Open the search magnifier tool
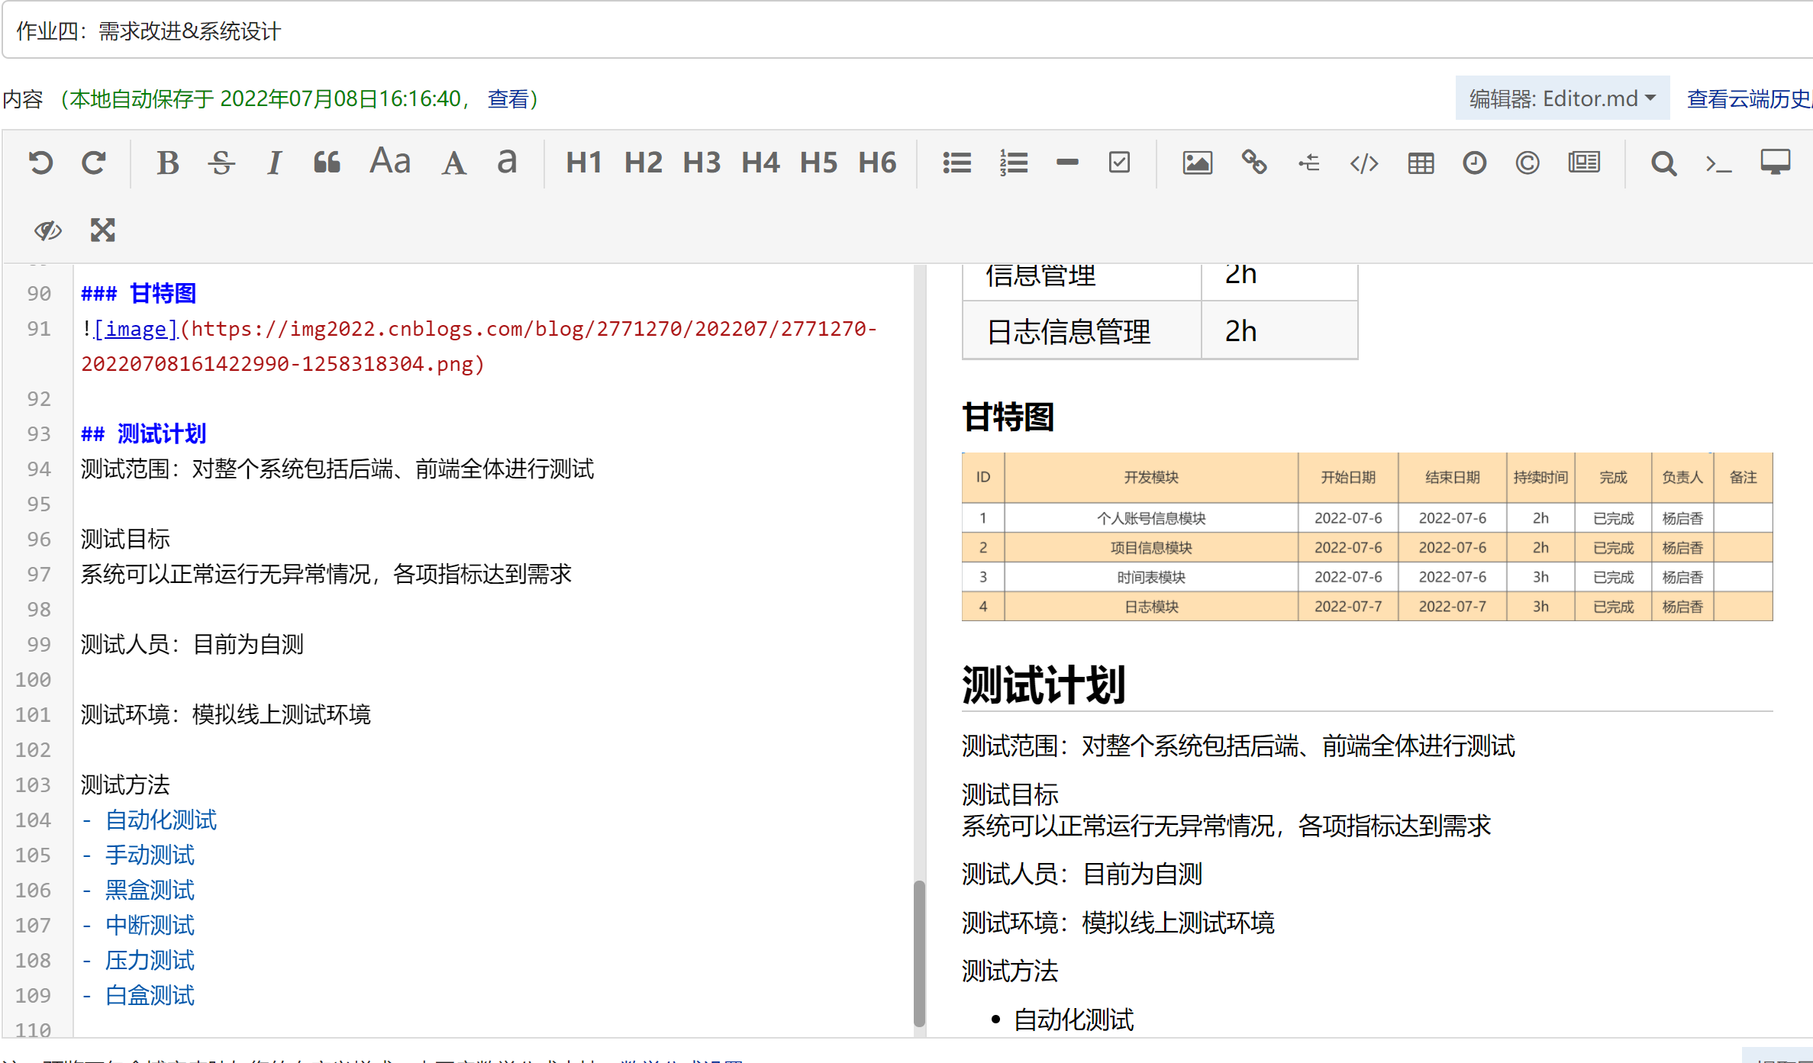 coord(1663,163)
